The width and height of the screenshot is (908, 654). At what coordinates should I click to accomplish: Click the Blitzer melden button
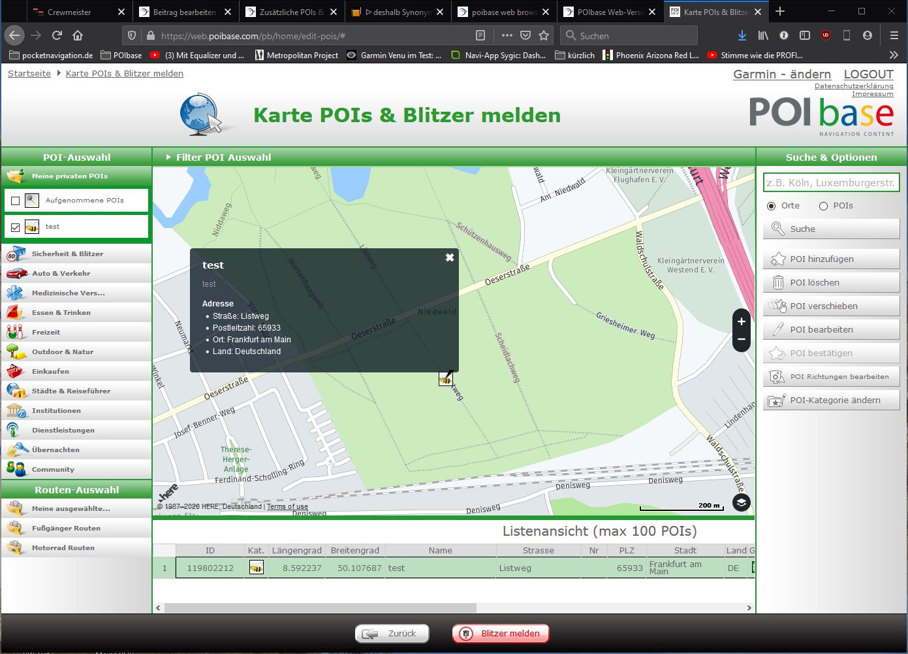pyautogui.click(x=501, y=633)
